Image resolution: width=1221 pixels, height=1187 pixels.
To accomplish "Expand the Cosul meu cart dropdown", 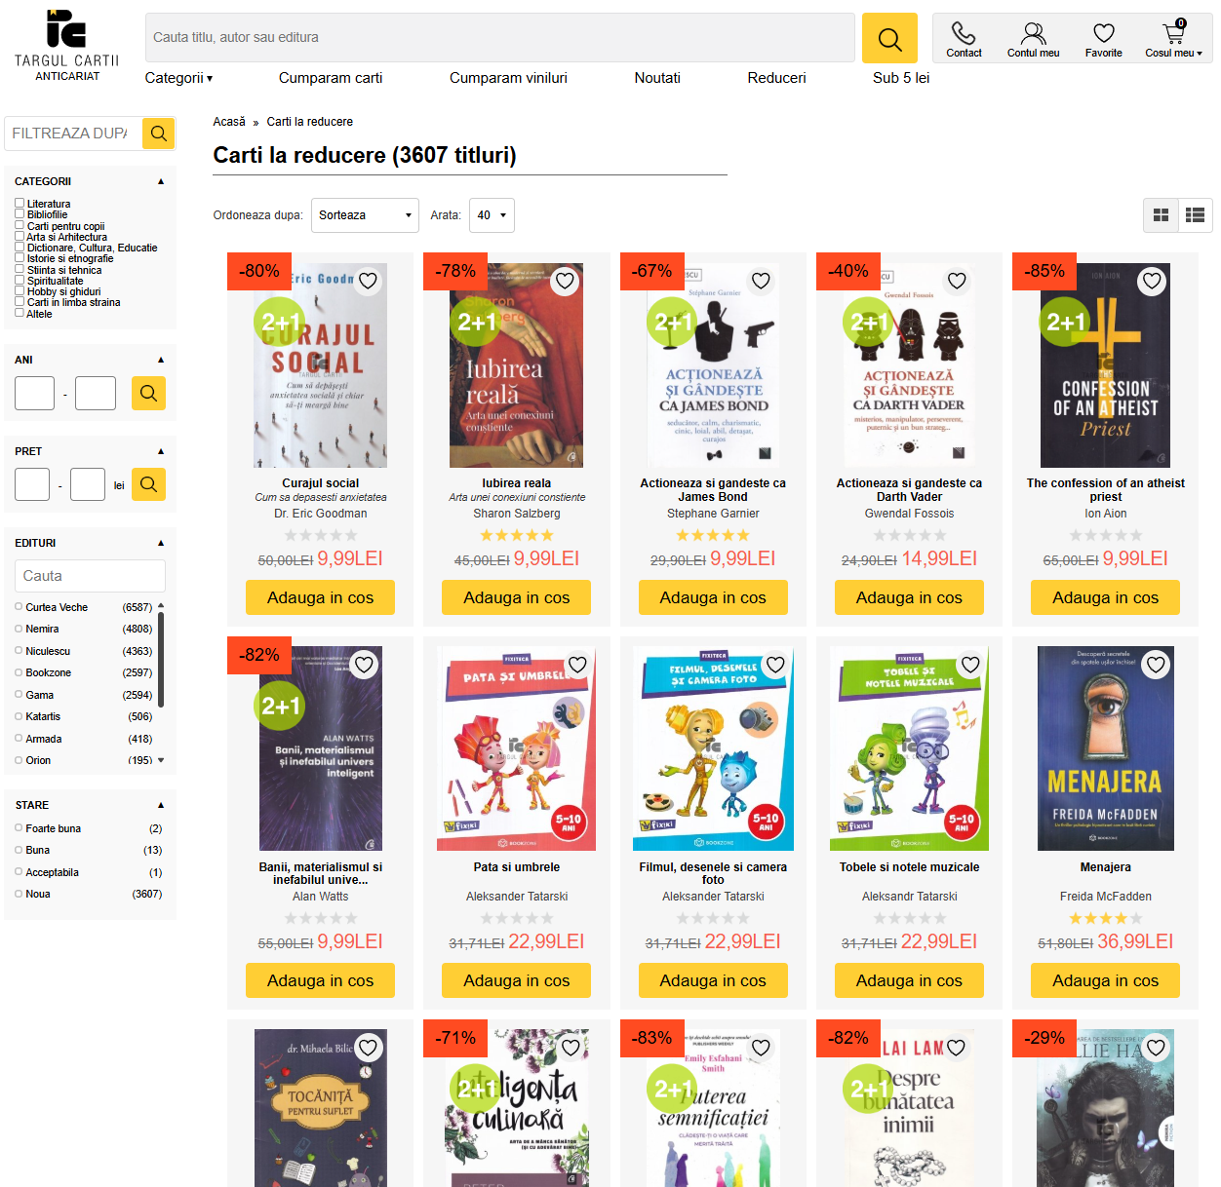I will (1172, 40).
